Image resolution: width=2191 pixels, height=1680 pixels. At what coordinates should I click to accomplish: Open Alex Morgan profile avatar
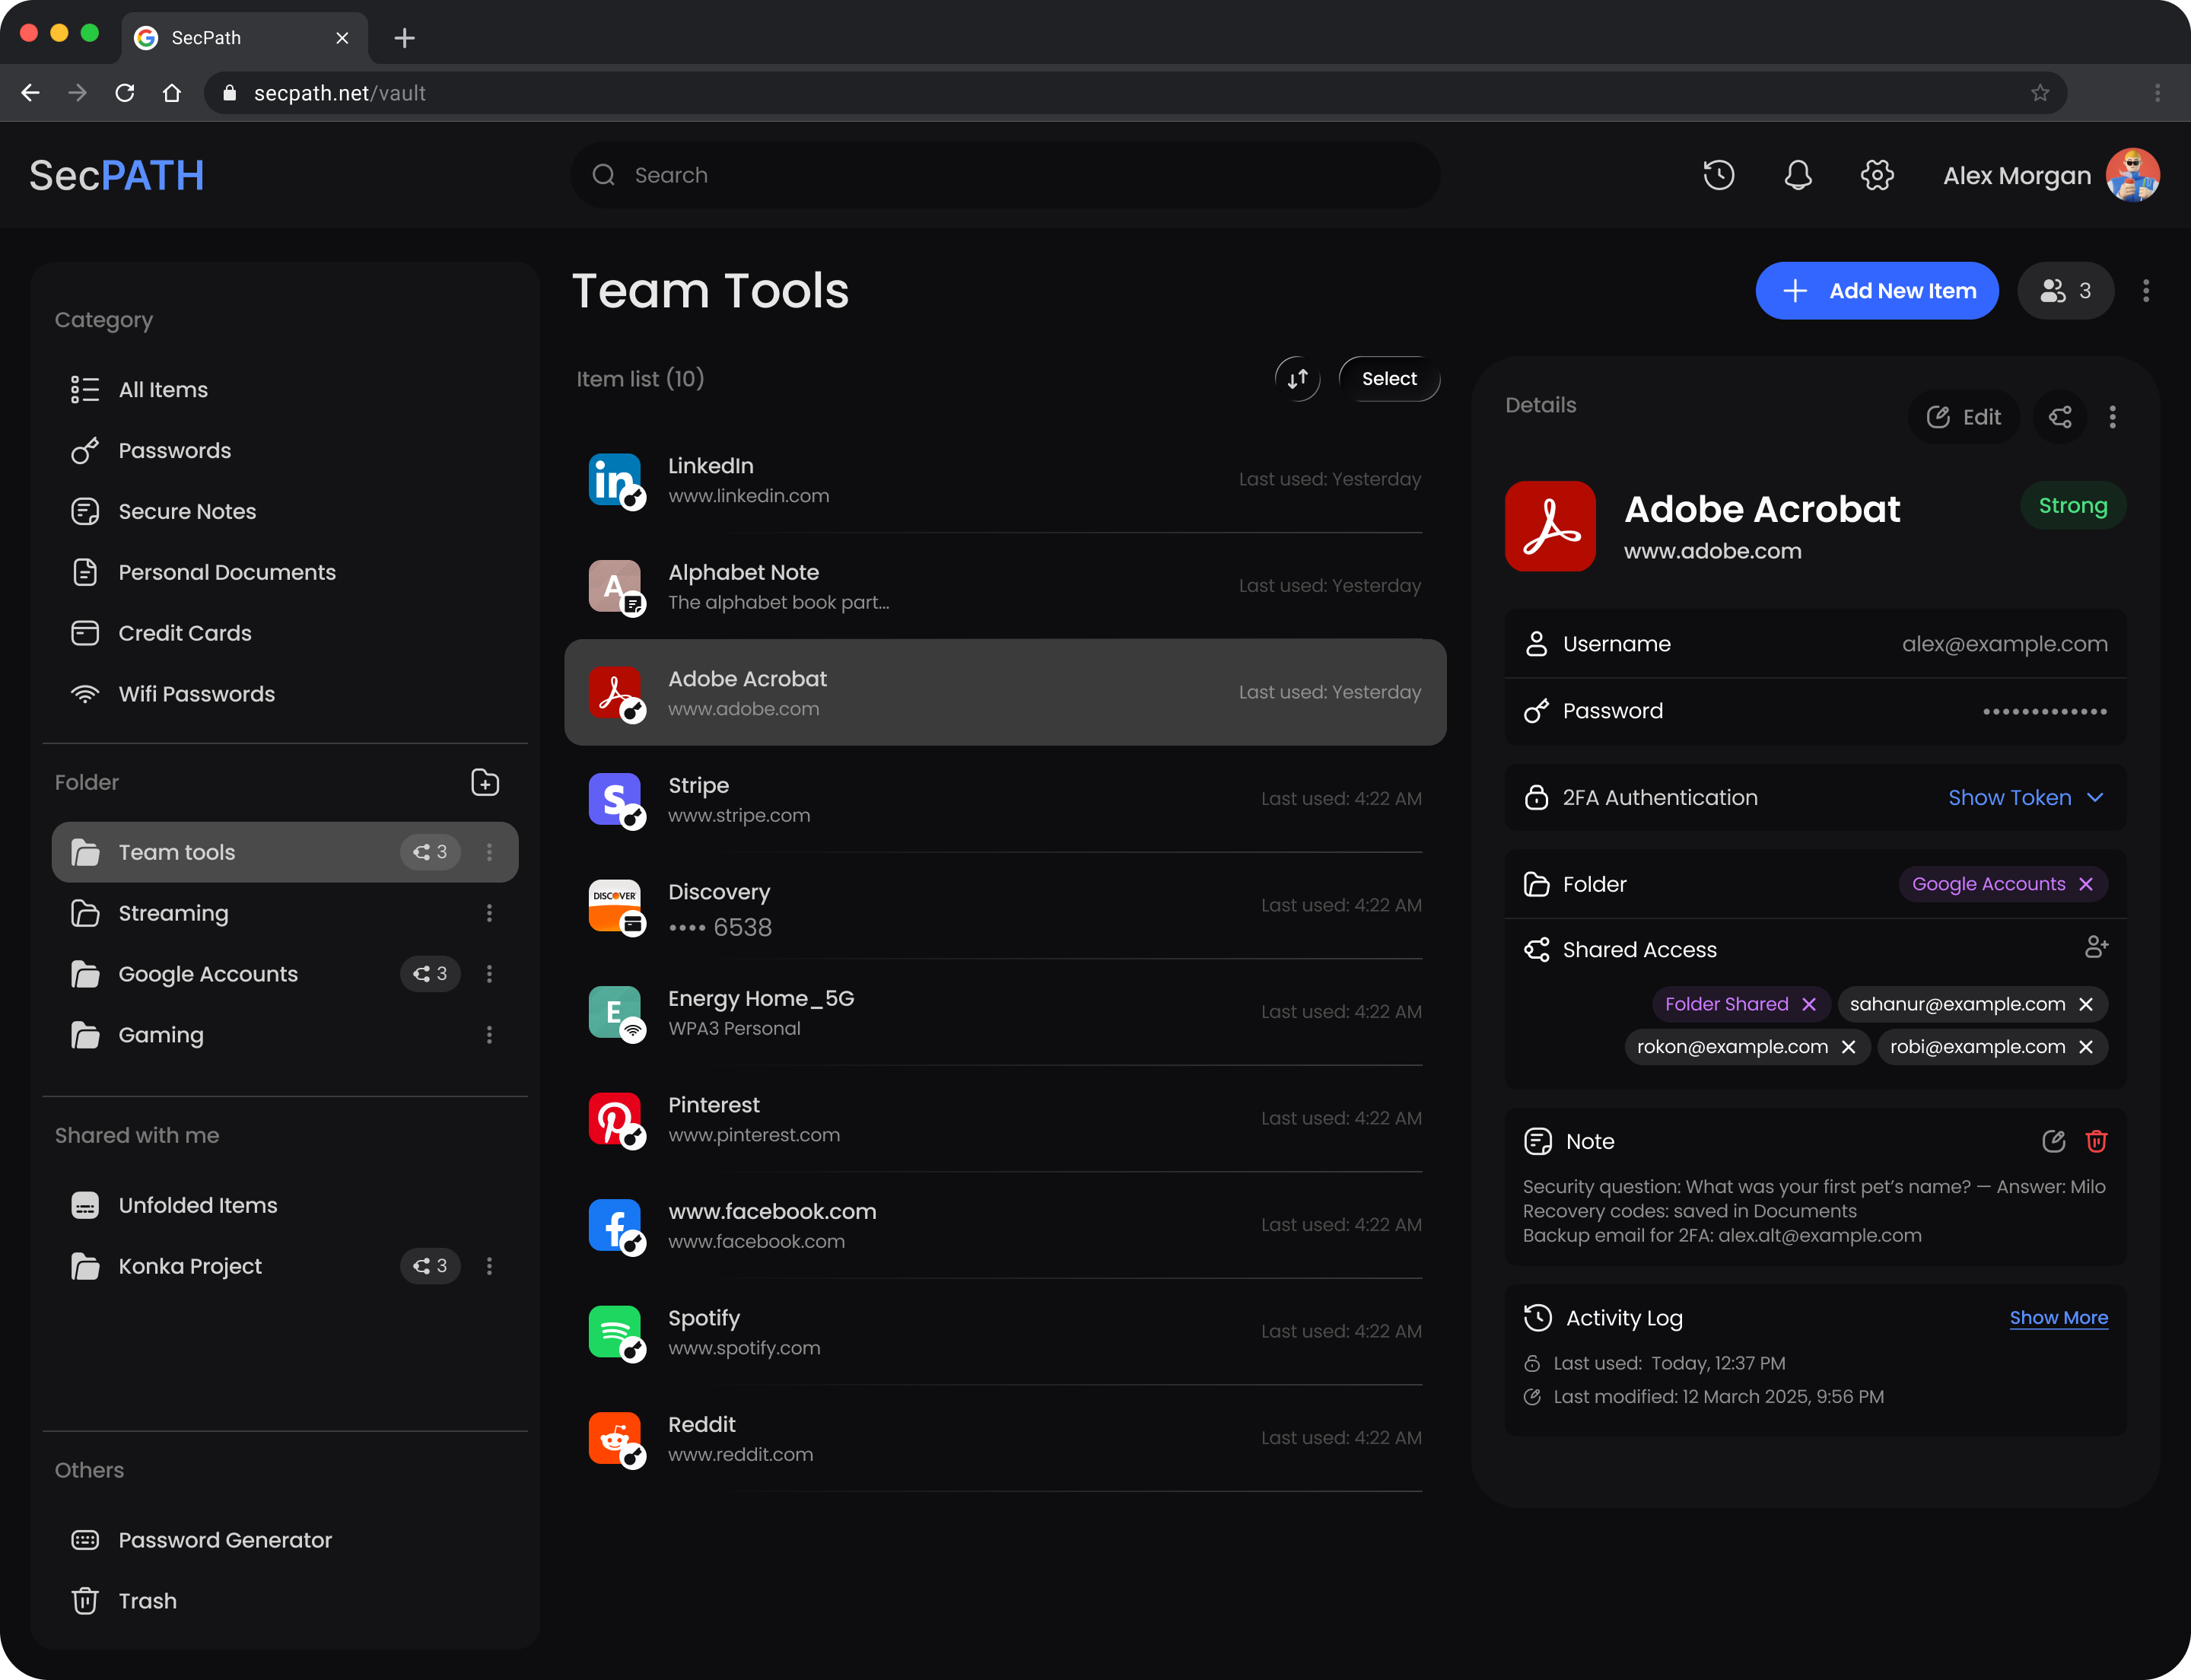coord(2132,175)
